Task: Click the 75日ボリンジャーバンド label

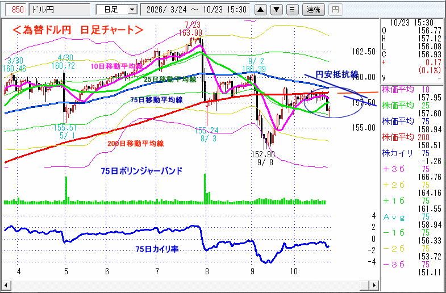Action: pyautogui.click(x=141, y=171)
